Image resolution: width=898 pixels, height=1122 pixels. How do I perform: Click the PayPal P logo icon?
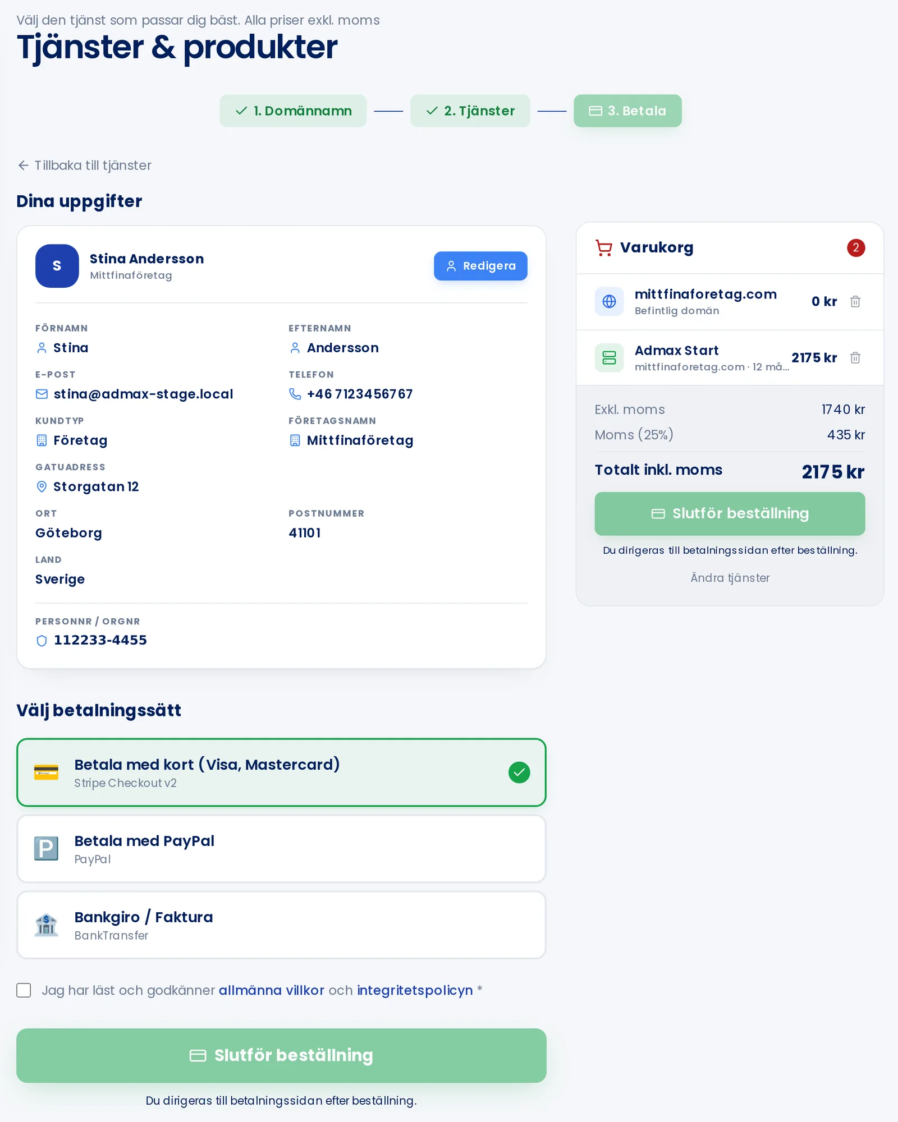point(46,849)
